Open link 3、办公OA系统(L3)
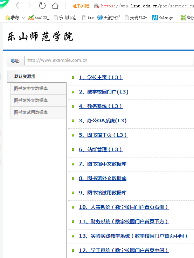 (x=103, y=121)
